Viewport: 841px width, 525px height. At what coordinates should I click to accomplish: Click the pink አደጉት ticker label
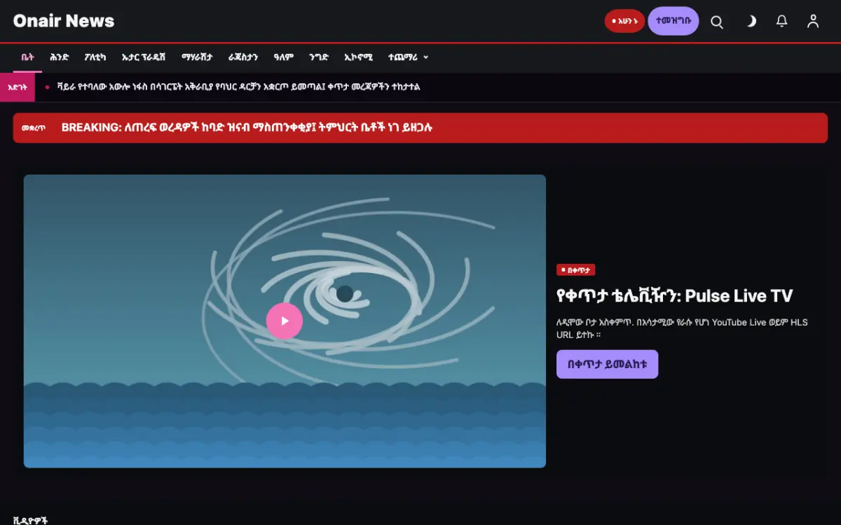[18, 87]
